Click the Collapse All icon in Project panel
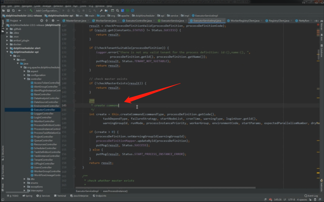Viewport: 324px width, 202px height. (x=47, y=21)
